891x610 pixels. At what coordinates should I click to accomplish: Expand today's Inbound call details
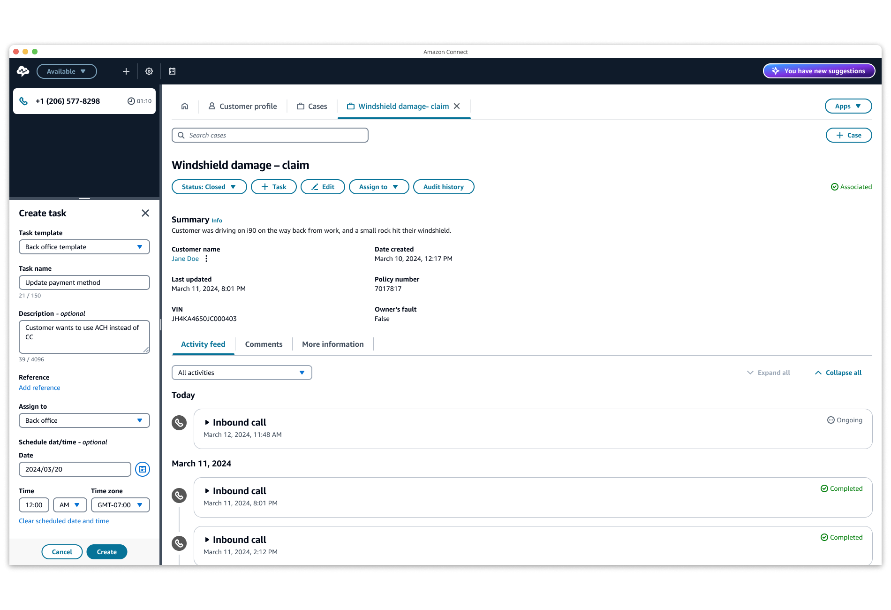[x=208, y=422]
